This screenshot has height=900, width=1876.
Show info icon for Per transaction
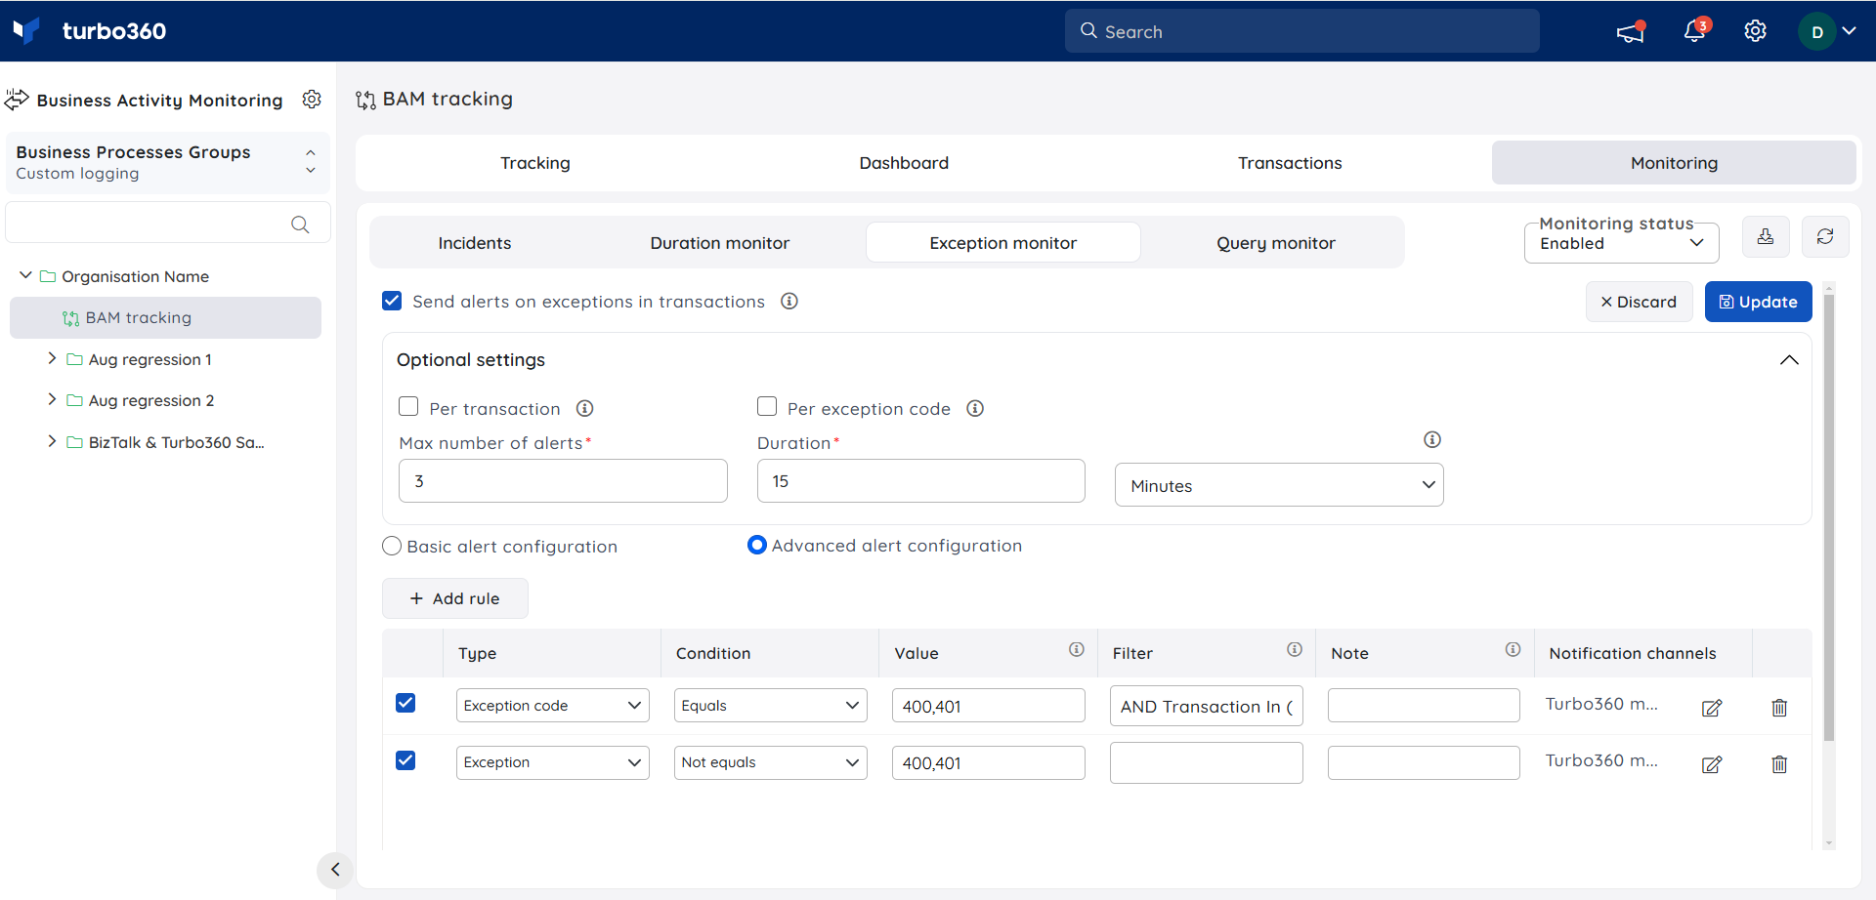click(585, 409)
